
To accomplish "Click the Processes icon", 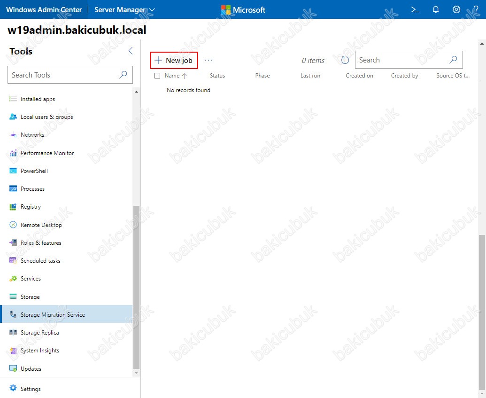I will 13,188.
